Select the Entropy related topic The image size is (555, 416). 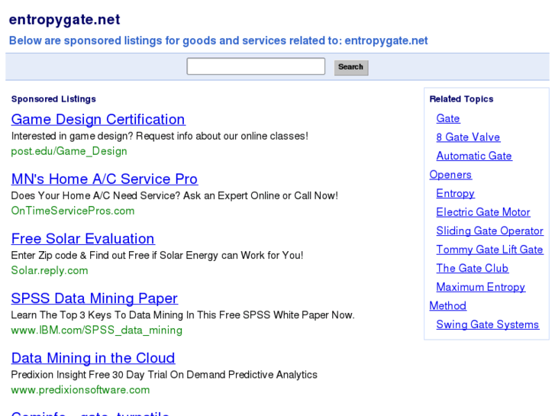tap(455, 193)
